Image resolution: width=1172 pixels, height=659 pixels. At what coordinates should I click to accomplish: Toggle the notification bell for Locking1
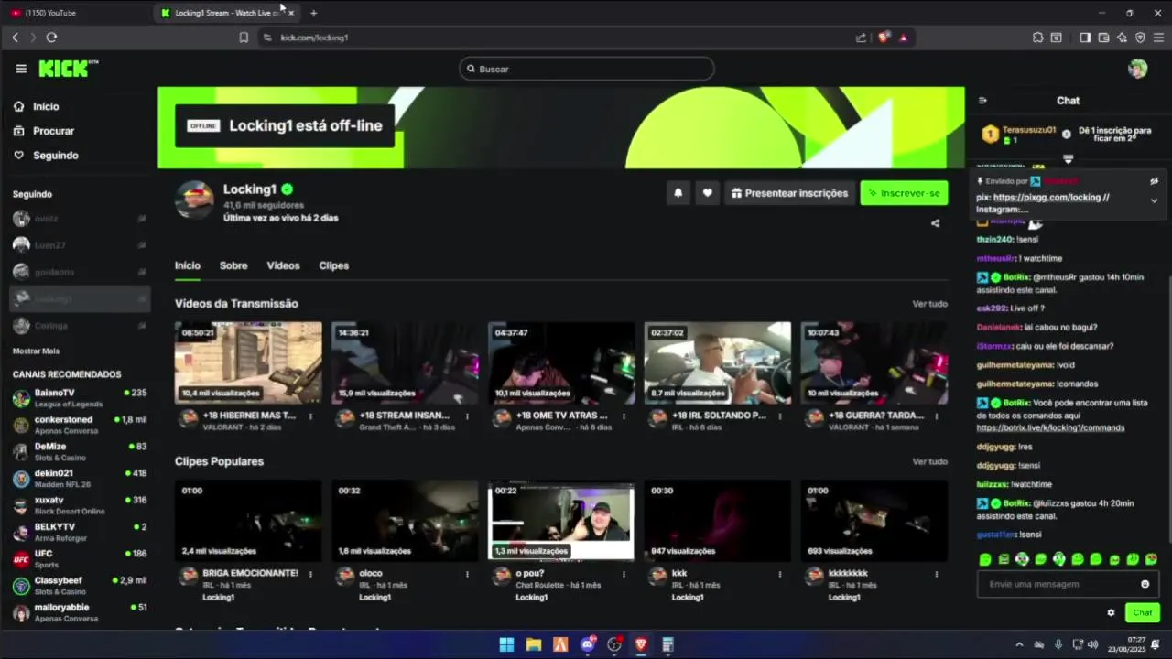[x=678, y=193]
